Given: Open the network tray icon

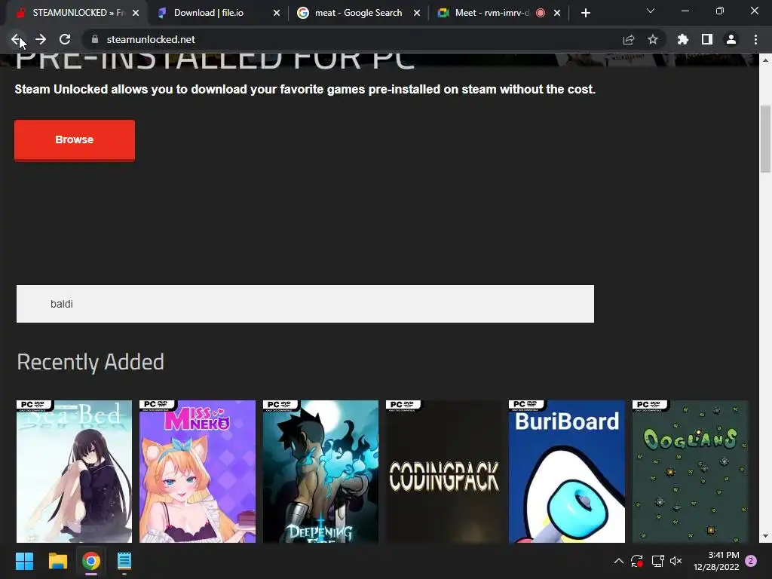Looking at the screenshot, I should (657, 561).
